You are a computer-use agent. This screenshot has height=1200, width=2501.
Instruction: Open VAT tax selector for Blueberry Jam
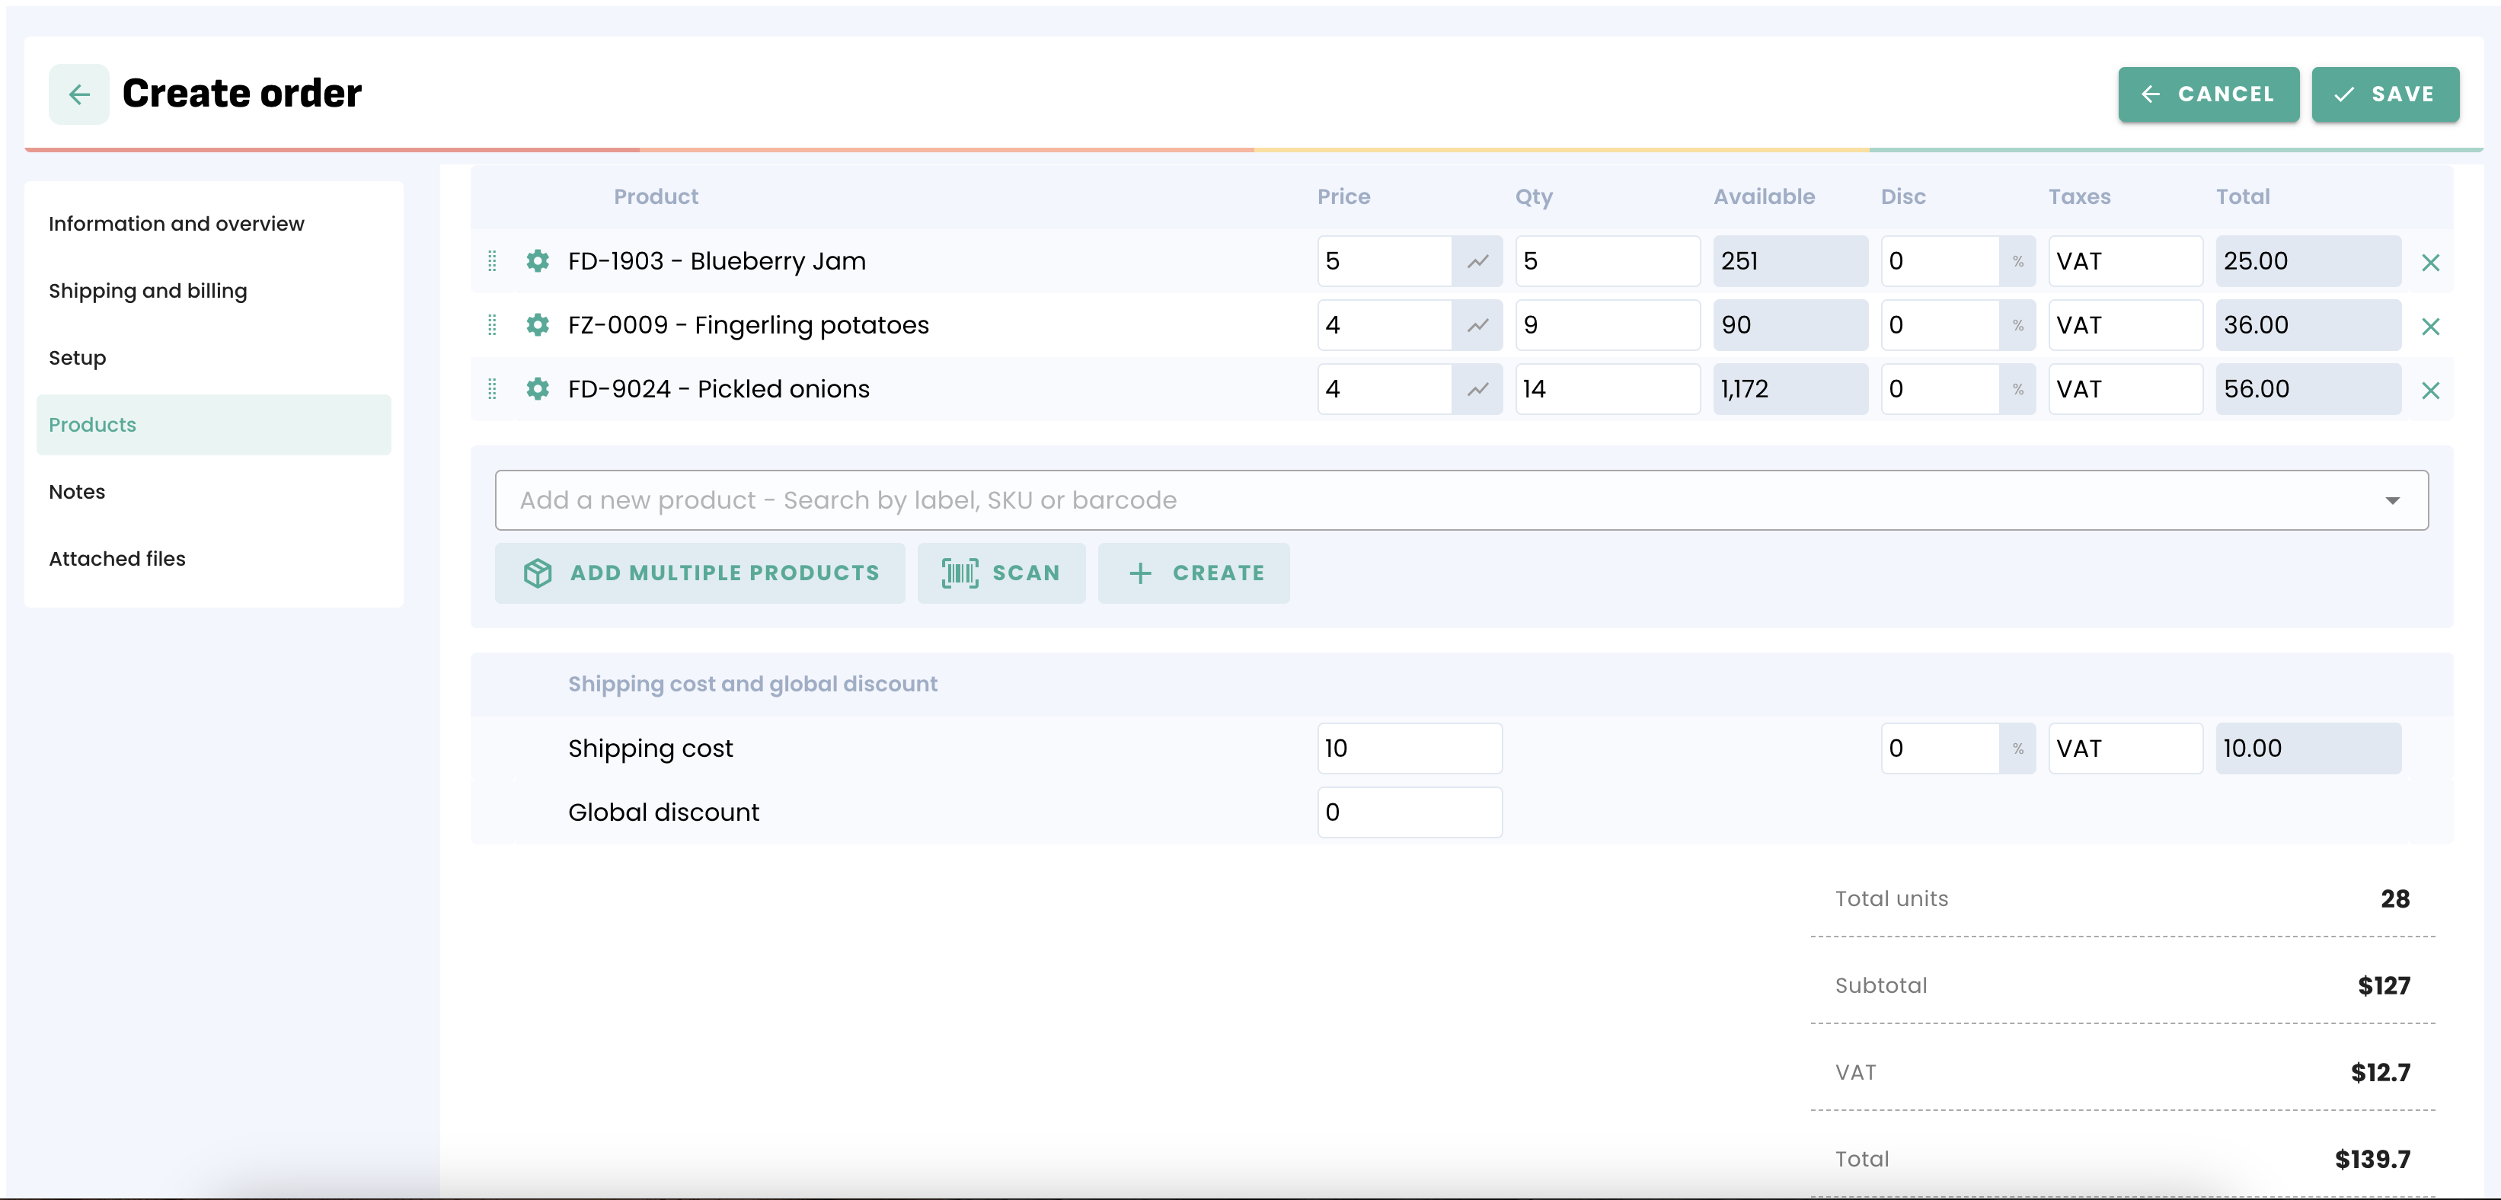click(2124, 261)
